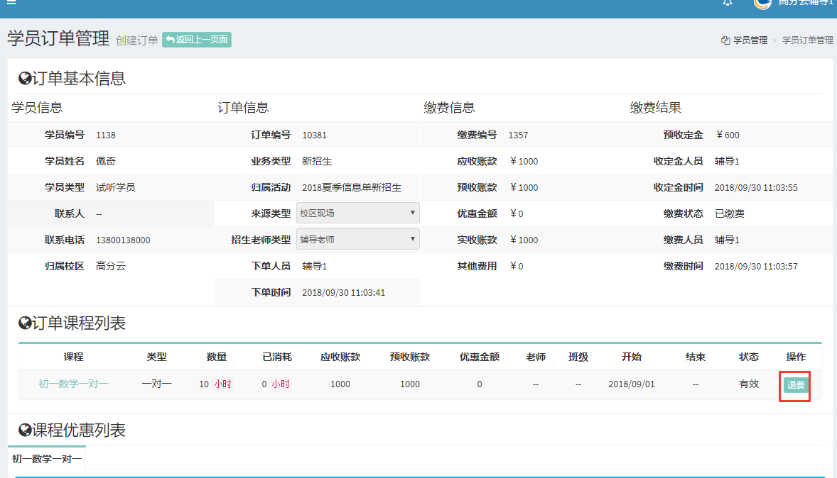
Task: Open the notification bell
Action: click(728, 3)
